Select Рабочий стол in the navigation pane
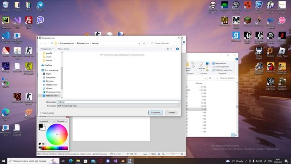 point(50,96)
